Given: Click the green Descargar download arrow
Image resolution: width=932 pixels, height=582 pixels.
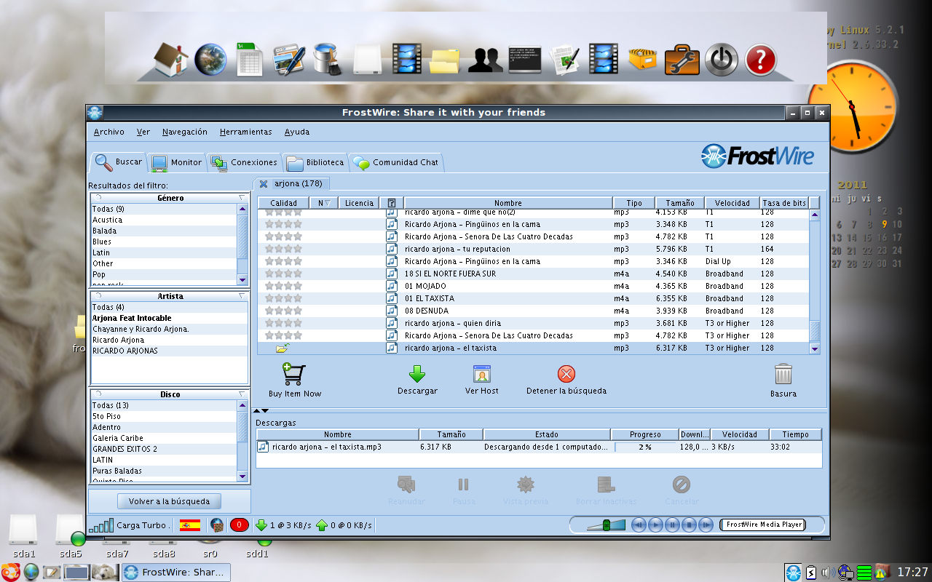Looking at the screenshot, I should pos(416,374).
